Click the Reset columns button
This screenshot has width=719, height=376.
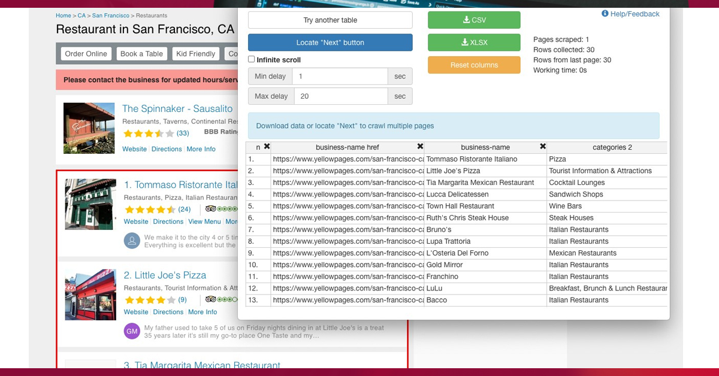(x=474, y=65)
